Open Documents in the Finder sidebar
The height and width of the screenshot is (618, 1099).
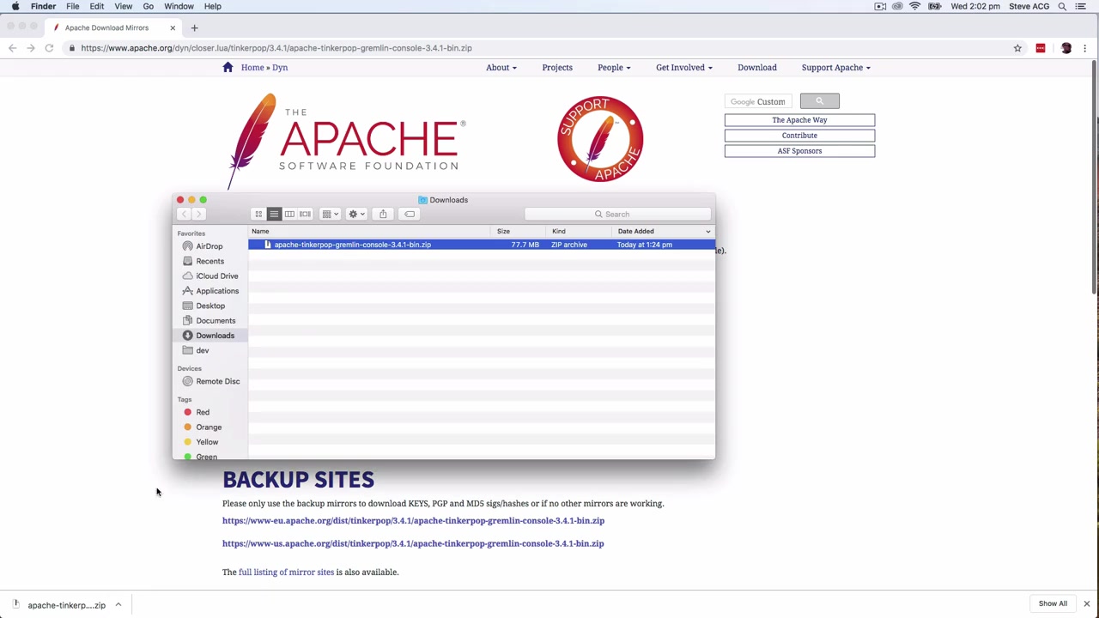pyautogui.click(x=216, y=320)
